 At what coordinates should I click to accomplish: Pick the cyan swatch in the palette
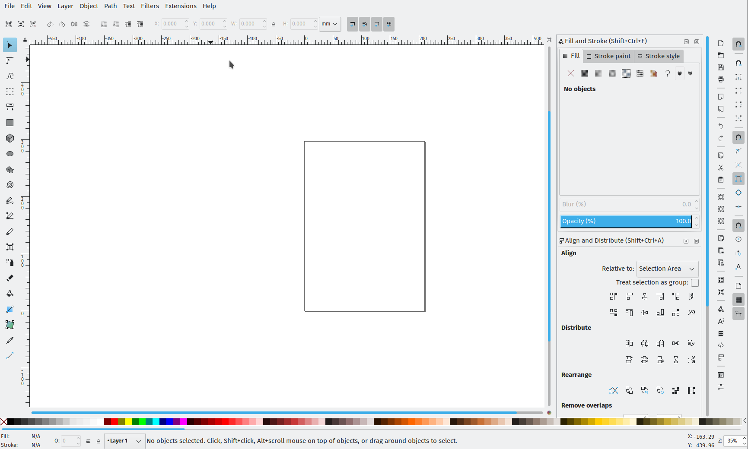tap(156, 422)
